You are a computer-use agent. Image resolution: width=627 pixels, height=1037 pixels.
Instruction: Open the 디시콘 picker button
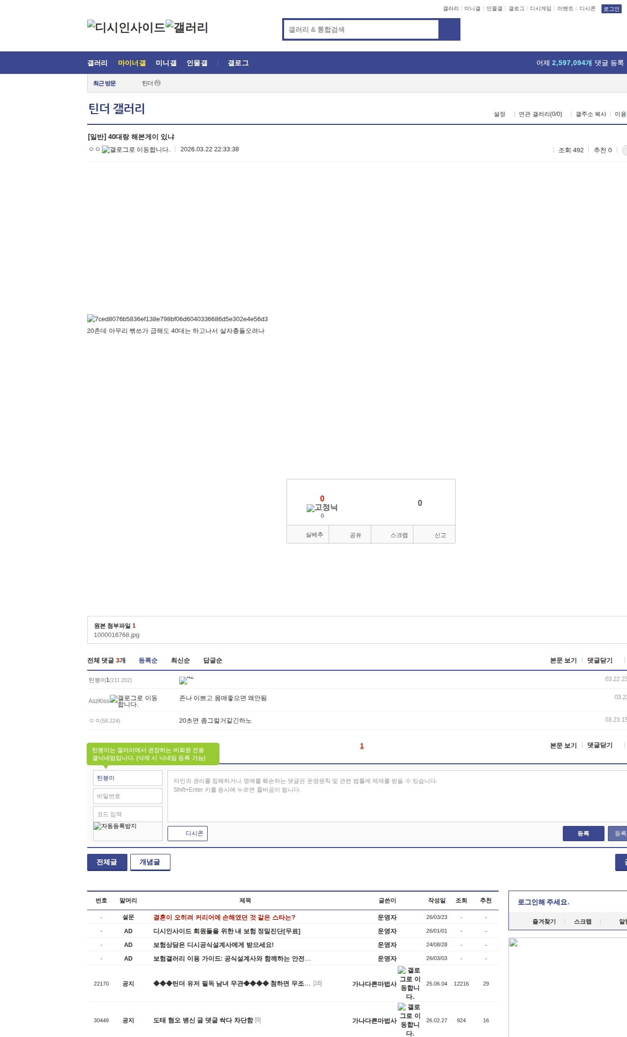[188, 833]
